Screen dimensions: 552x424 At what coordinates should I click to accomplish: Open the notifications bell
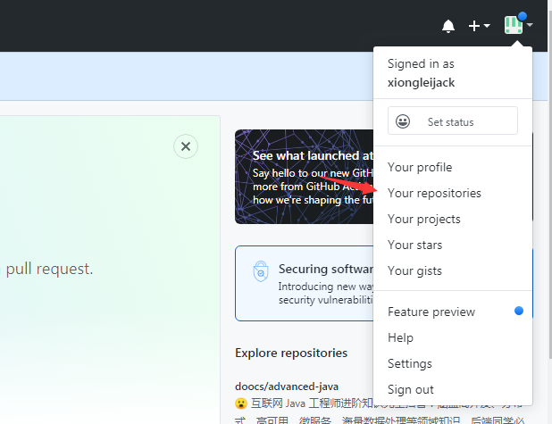pyautogui.click(x=448, y=26)
